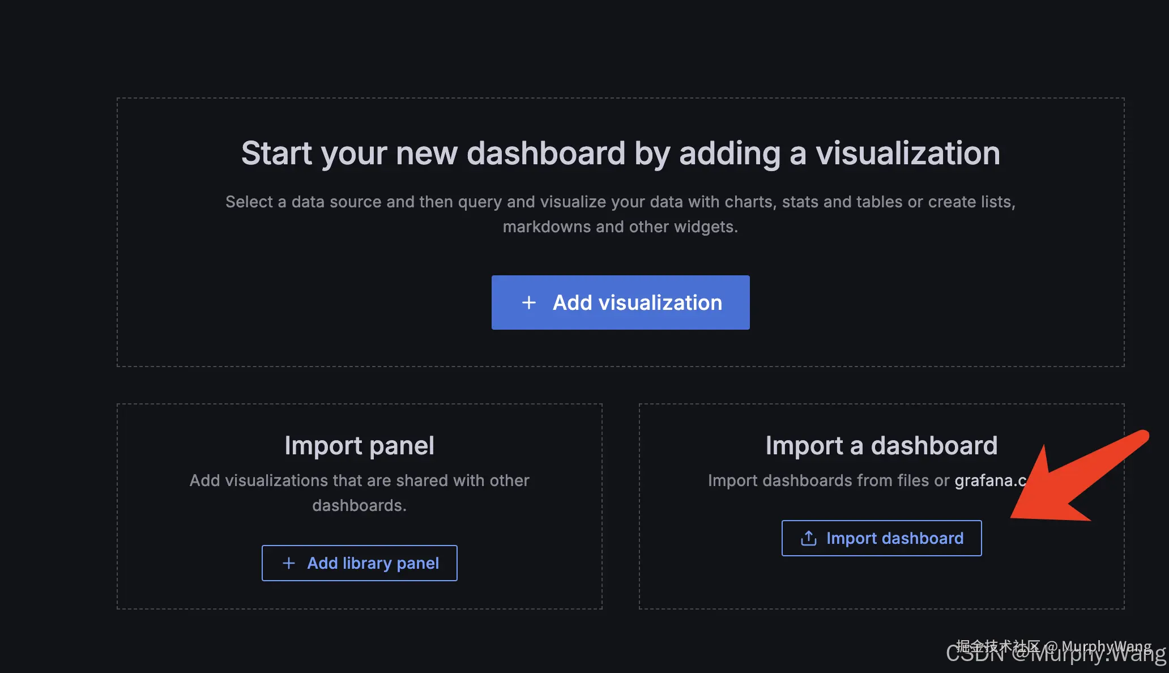Click the 'Start your new dashboard' heading

[620, 153]
